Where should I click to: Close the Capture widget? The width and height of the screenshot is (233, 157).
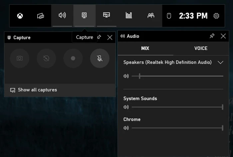pyautogui.click(x=110, y=37)
